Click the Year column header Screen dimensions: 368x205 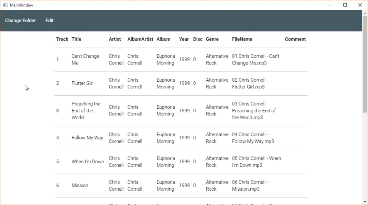pyautogui.click(x=184, y=39)
